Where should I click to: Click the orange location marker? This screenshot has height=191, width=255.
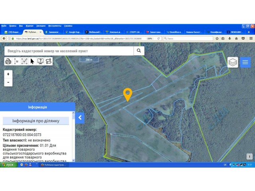coord(127,95)
